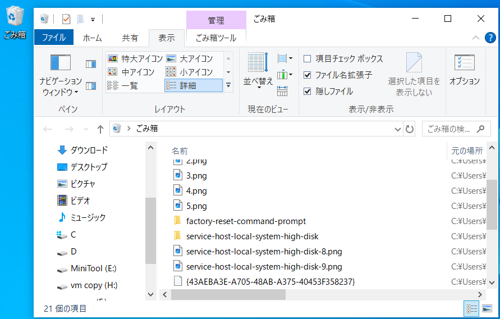The height and width of the screenshot is (319, 500).
Task: Select {43AEBA3E-A705-48AB-A375-40453F358237} item
Action: tap(270, 282)
